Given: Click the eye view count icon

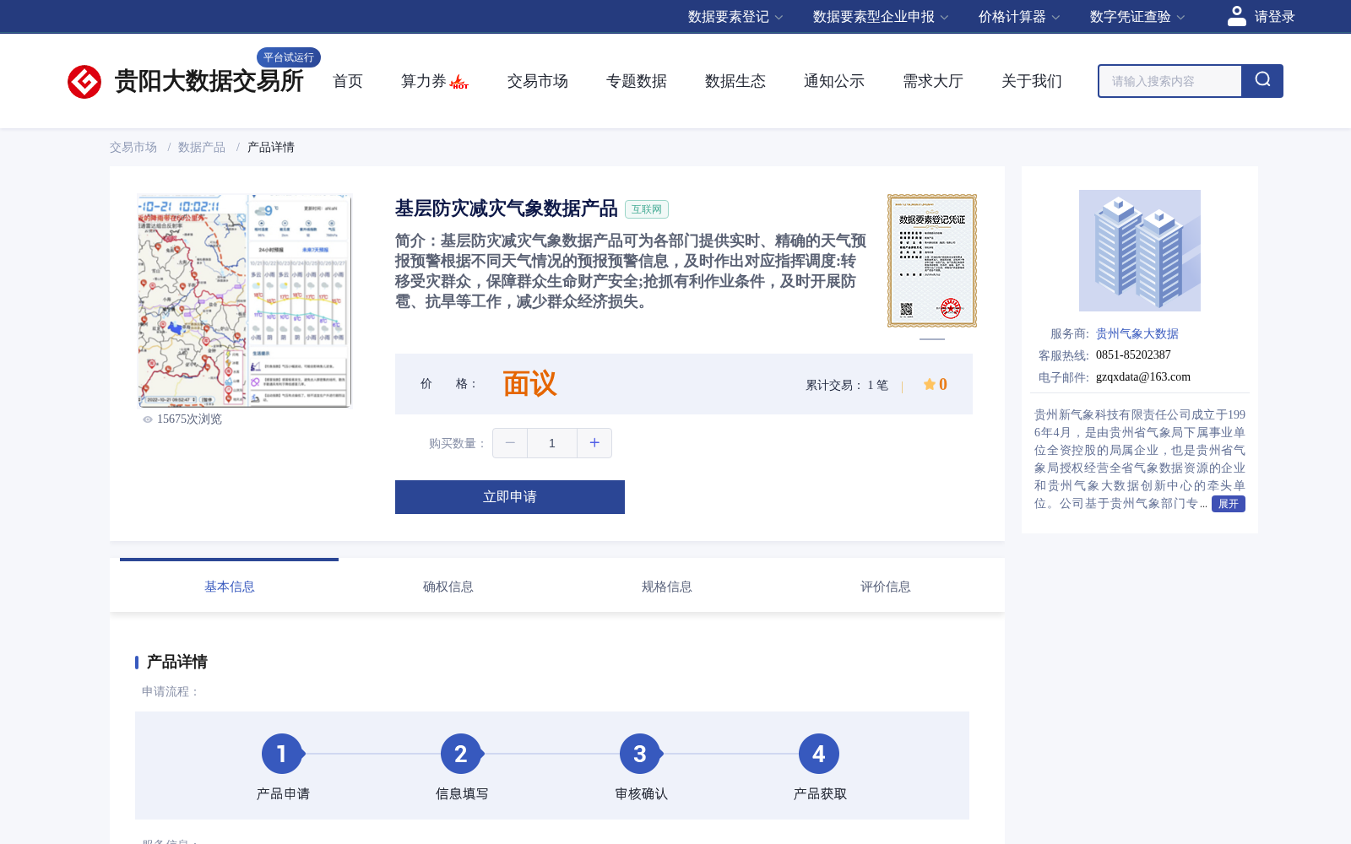Looking at the screenshot, I should (x=148, y=419).
